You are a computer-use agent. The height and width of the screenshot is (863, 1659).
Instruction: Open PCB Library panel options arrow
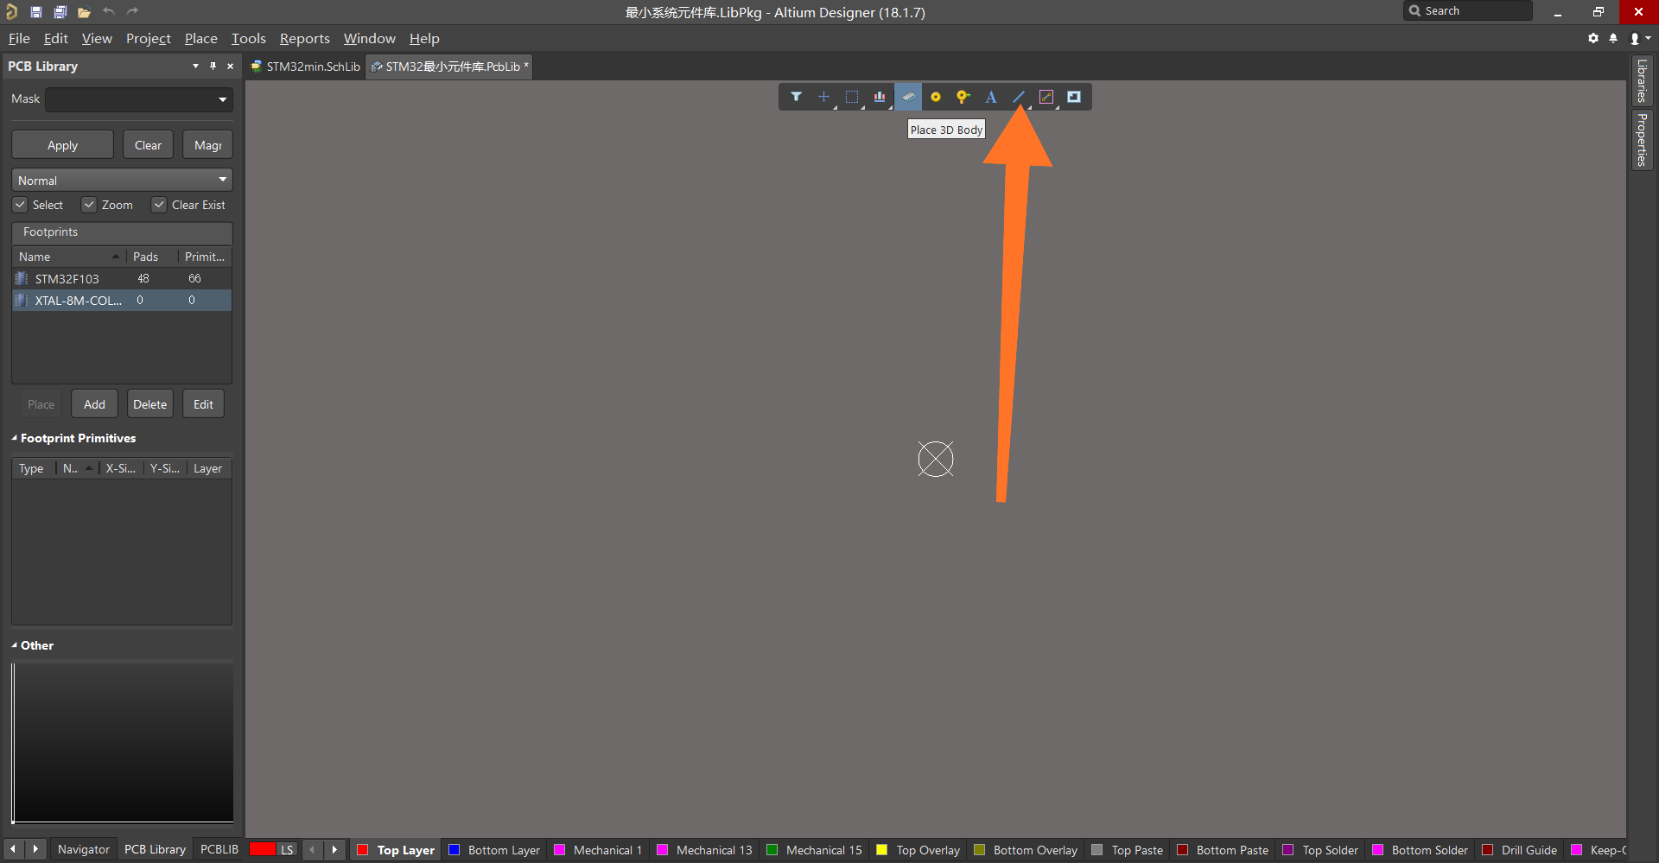(x=195, y=66)
